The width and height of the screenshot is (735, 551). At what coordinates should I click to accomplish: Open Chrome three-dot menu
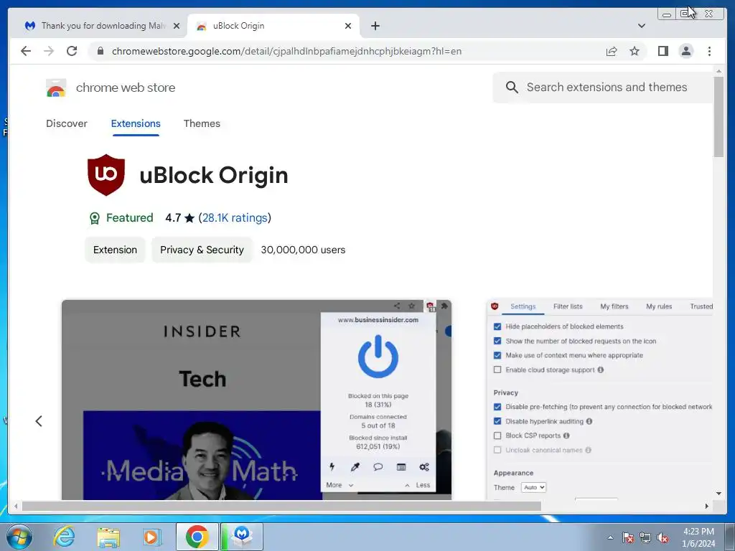click(x=709, y=51)
